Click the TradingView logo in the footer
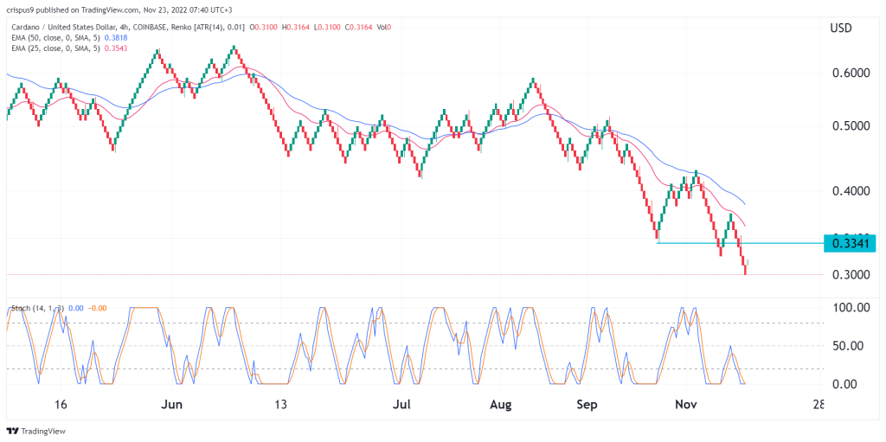 [x=35, y=432]
